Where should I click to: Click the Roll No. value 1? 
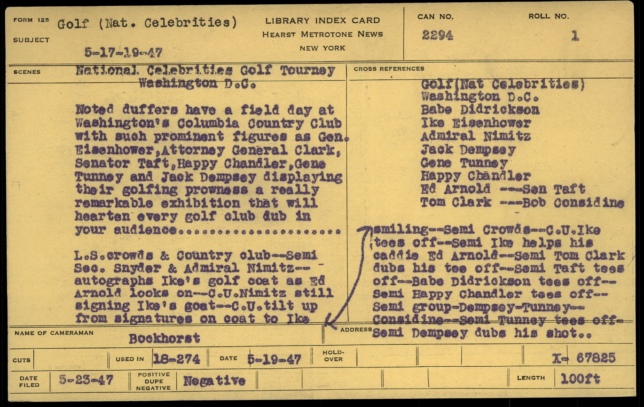(575, 36)
